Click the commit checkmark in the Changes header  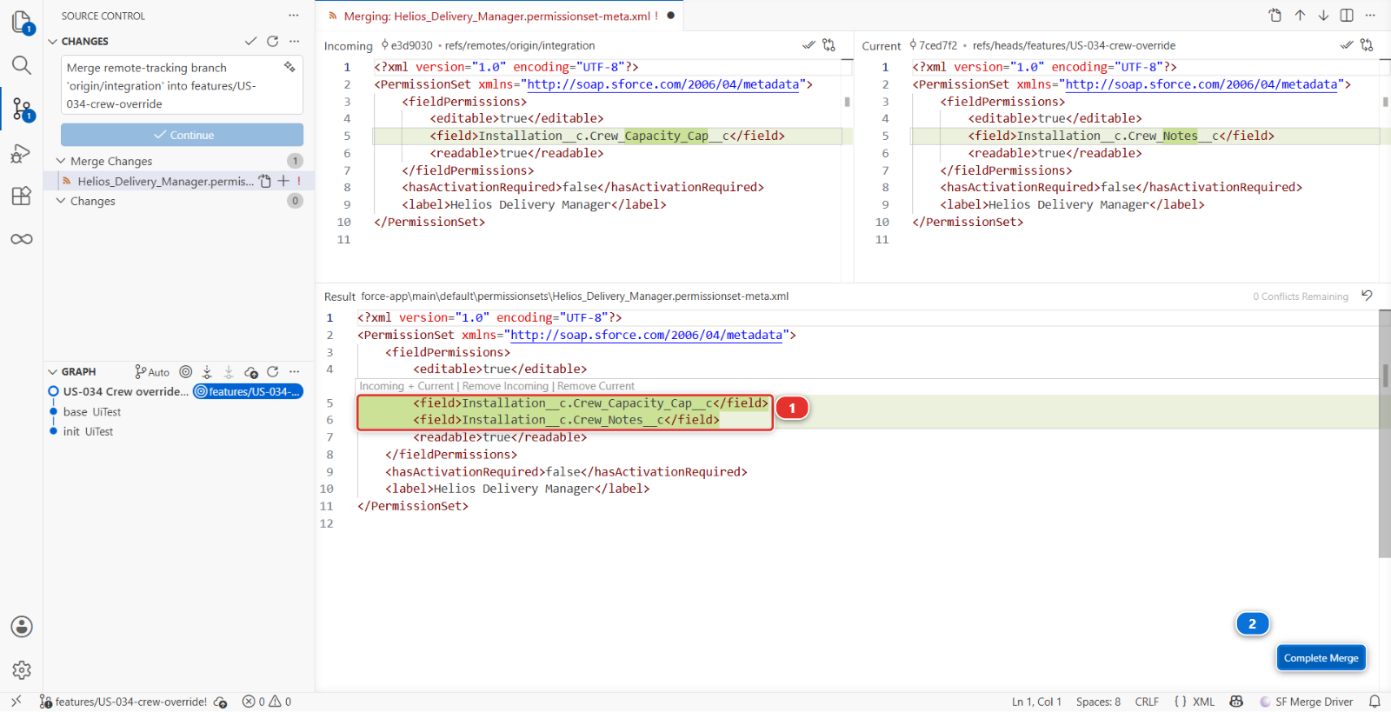tap(250, 41)
